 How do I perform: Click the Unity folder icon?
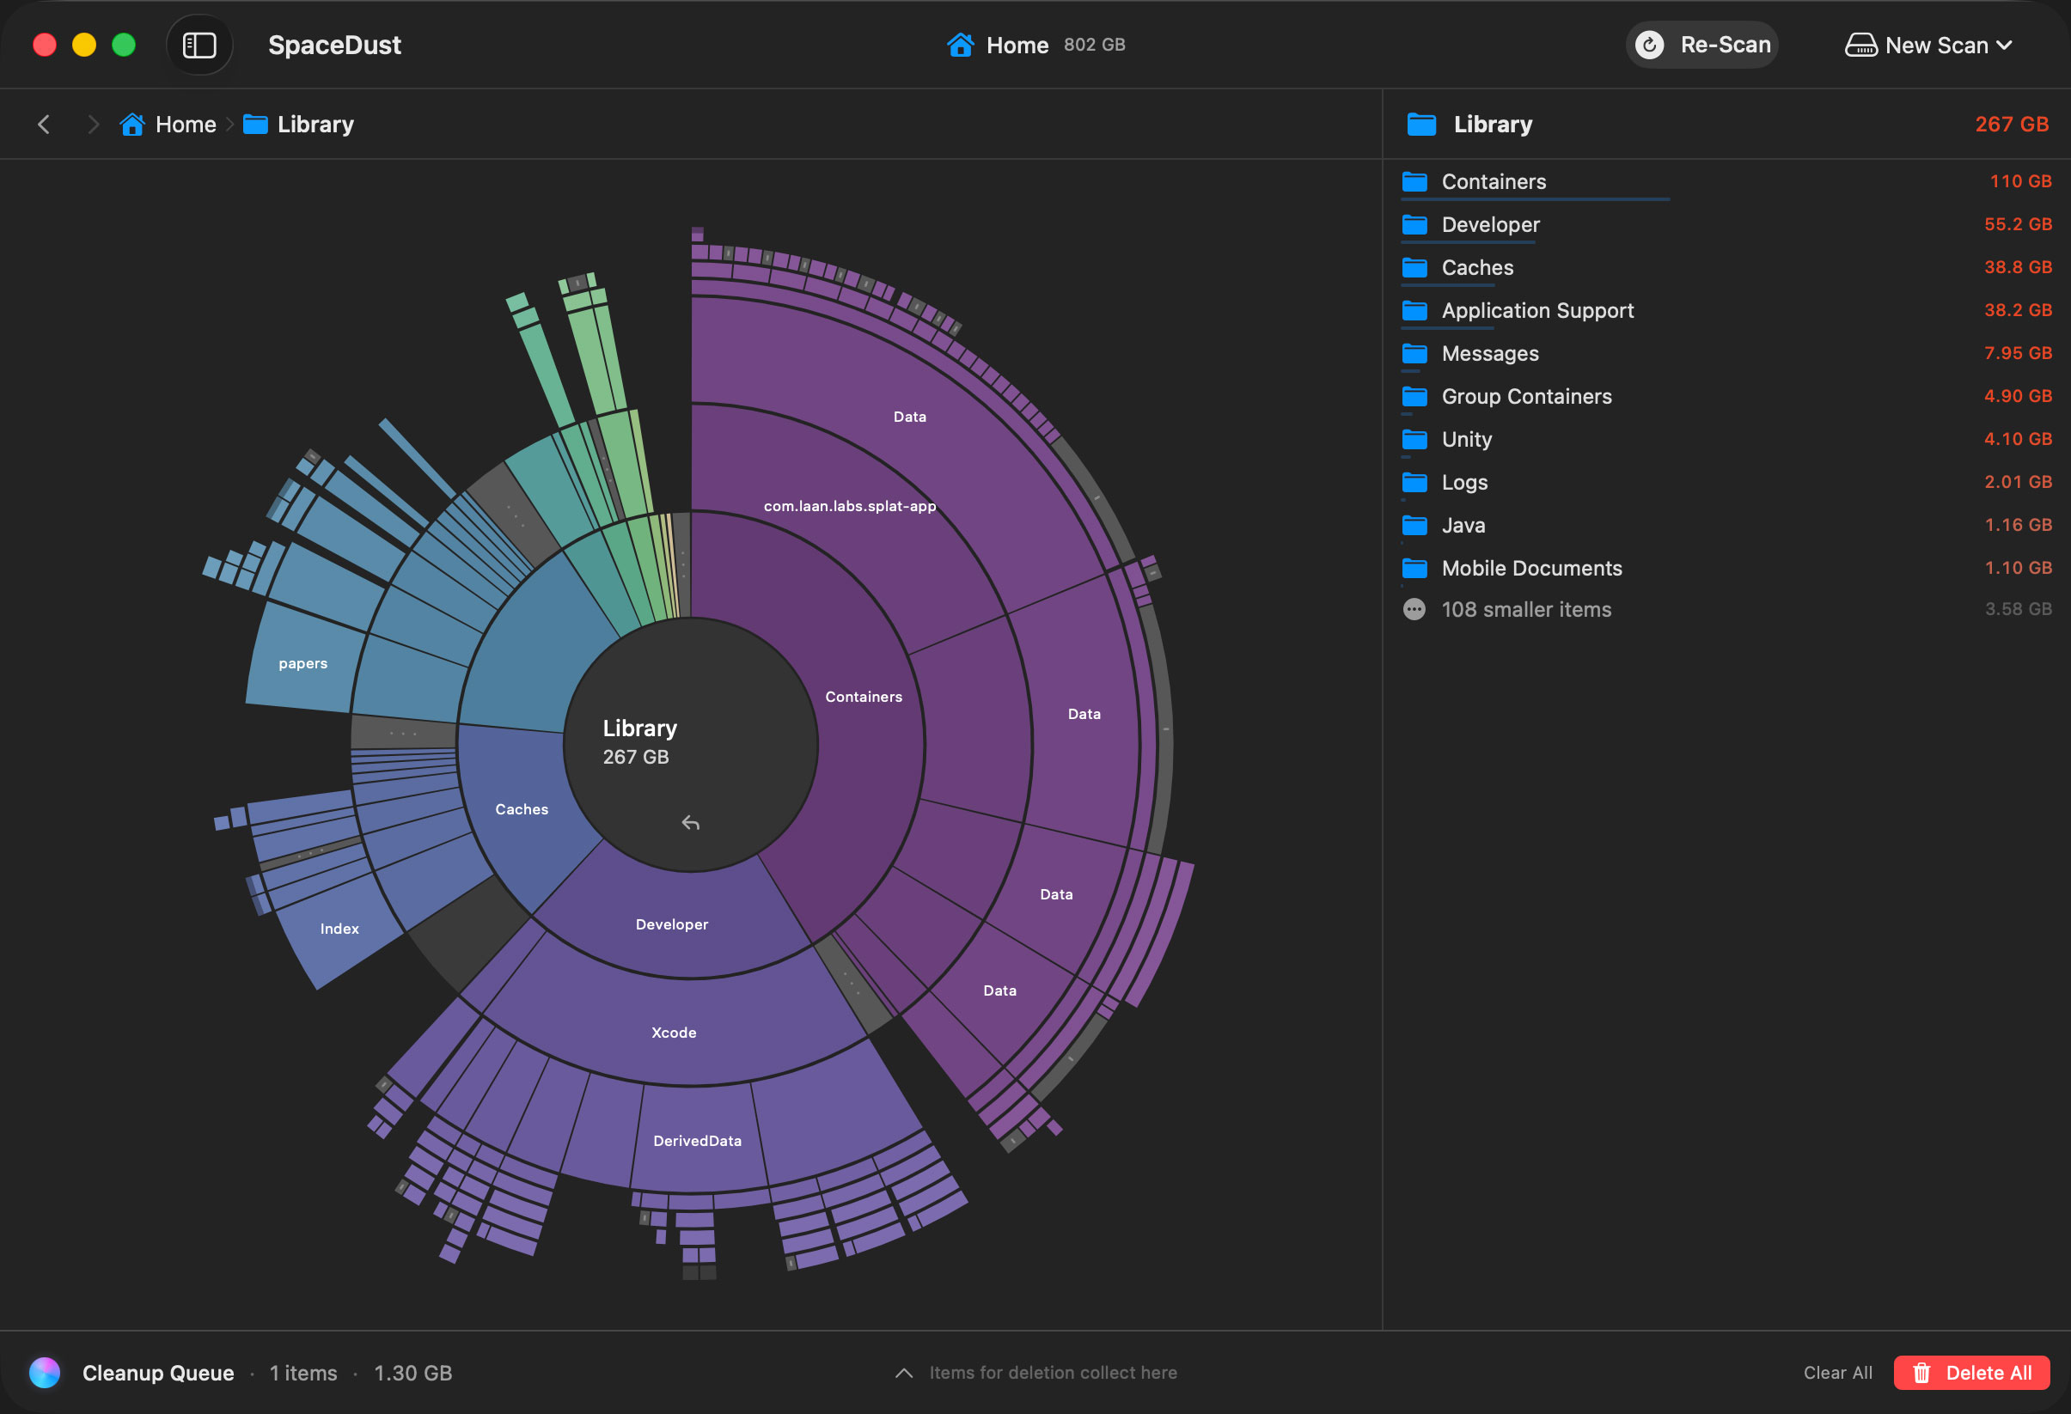pos(1414,439)
